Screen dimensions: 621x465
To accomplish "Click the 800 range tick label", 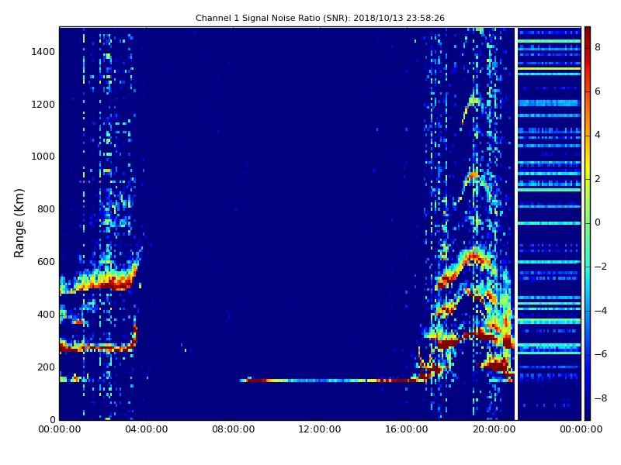I will [x=46, y=209].
